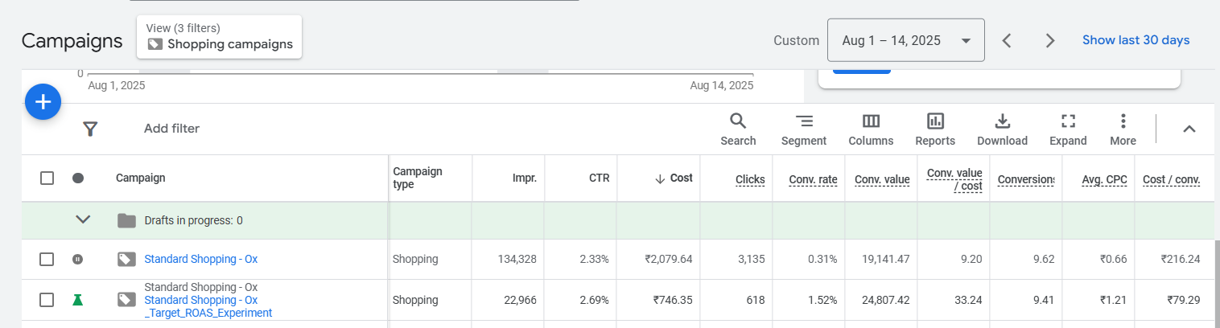
Task: Open the Aug 1 – 14, 2025 date range dropdown
Action: click(x=905, y=40)
